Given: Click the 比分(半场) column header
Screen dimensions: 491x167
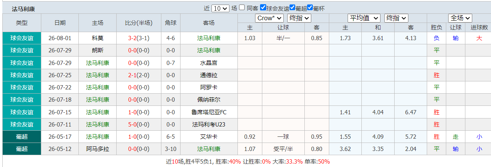Looking at the screenshot, I should click(139, 23).
